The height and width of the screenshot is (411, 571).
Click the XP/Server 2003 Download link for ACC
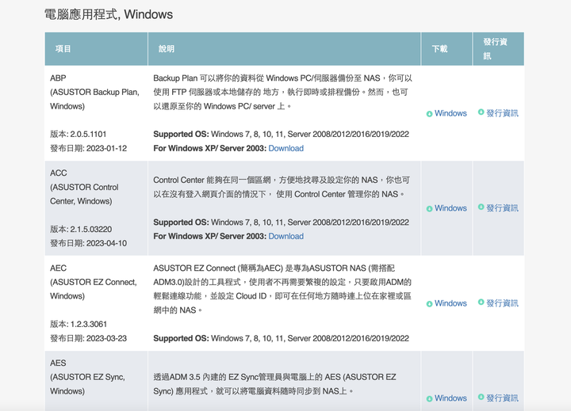[x=285, y=237]
